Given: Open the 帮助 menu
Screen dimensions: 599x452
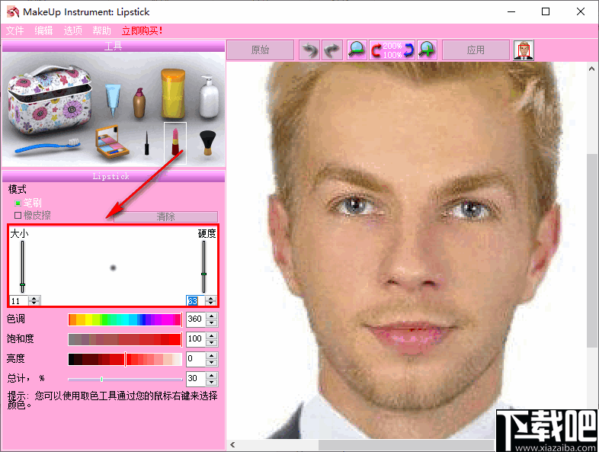Looking at the screenshot, I should pos(101,30).
